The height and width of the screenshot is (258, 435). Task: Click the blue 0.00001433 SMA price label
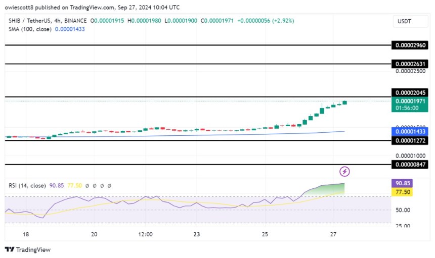410,131
